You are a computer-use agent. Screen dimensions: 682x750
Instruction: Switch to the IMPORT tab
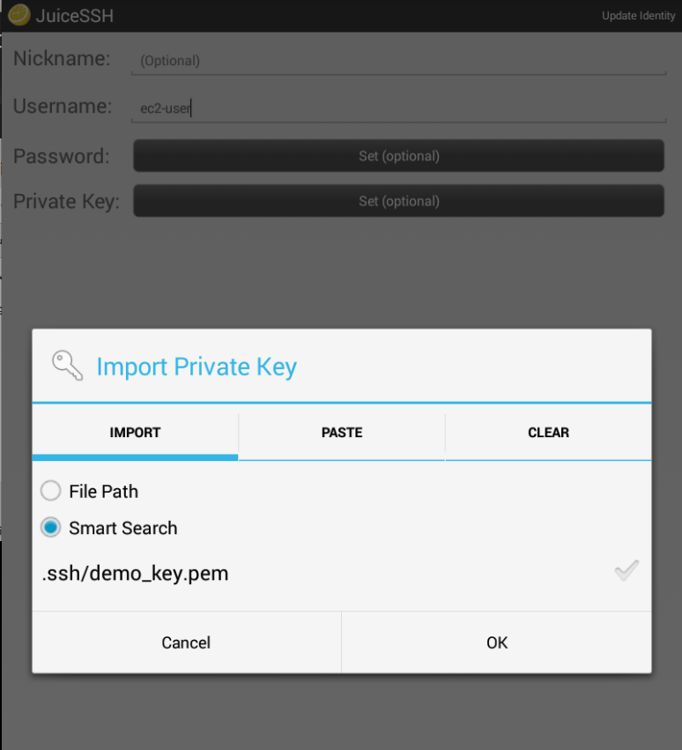coord(135,433)
